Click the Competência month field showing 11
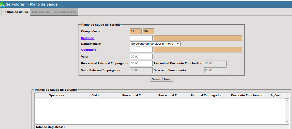The height and width of the screenshot is (129, 292). coord(136,31)
